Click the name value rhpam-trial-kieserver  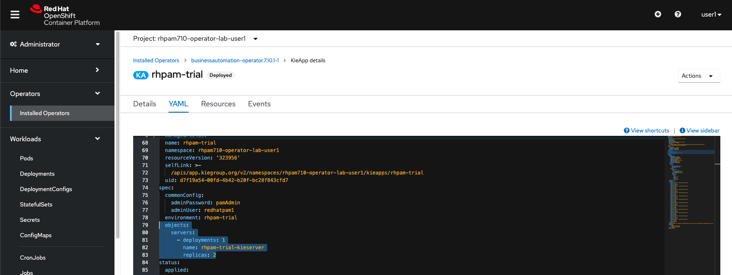(233, 248)
